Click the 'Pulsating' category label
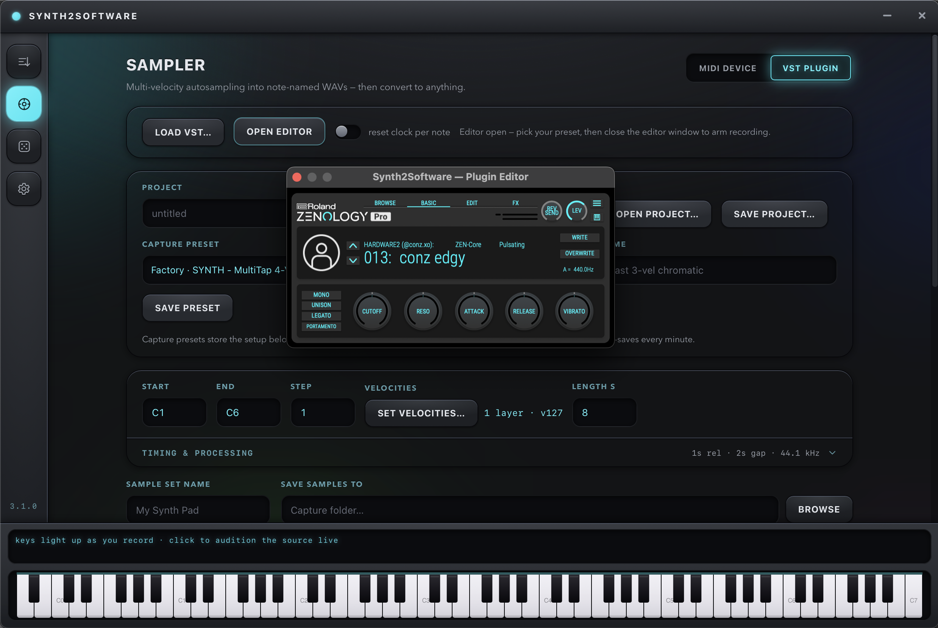Viewport: 938px width, 628px height. 512,245
